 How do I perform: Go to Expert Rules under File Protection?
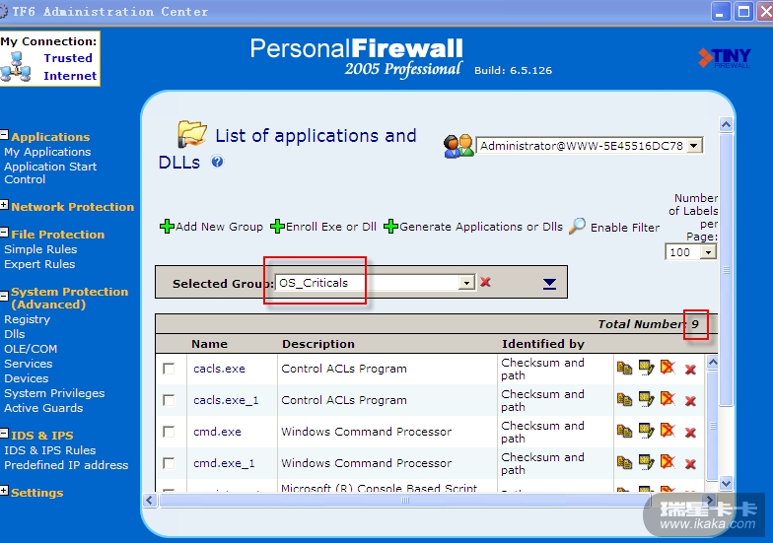point(39,264)
